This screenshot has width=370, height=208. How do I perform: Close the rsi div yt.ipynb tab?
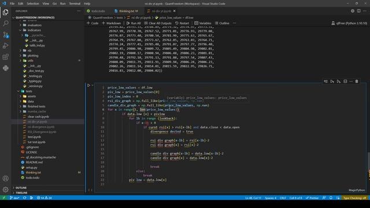tap(175, 11)
